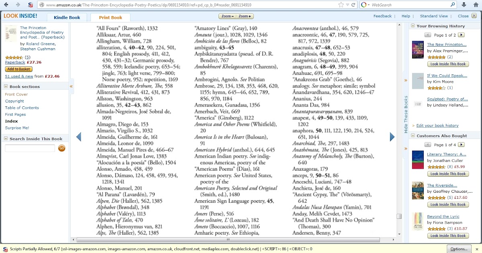Image resolution: width=482 pixels, height=253 pixels.
Task: Jump to First Pages section
Action: (x=15, y=114)
